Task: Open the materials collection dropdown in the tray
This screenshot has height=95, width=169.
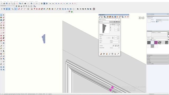Action: 159,40
